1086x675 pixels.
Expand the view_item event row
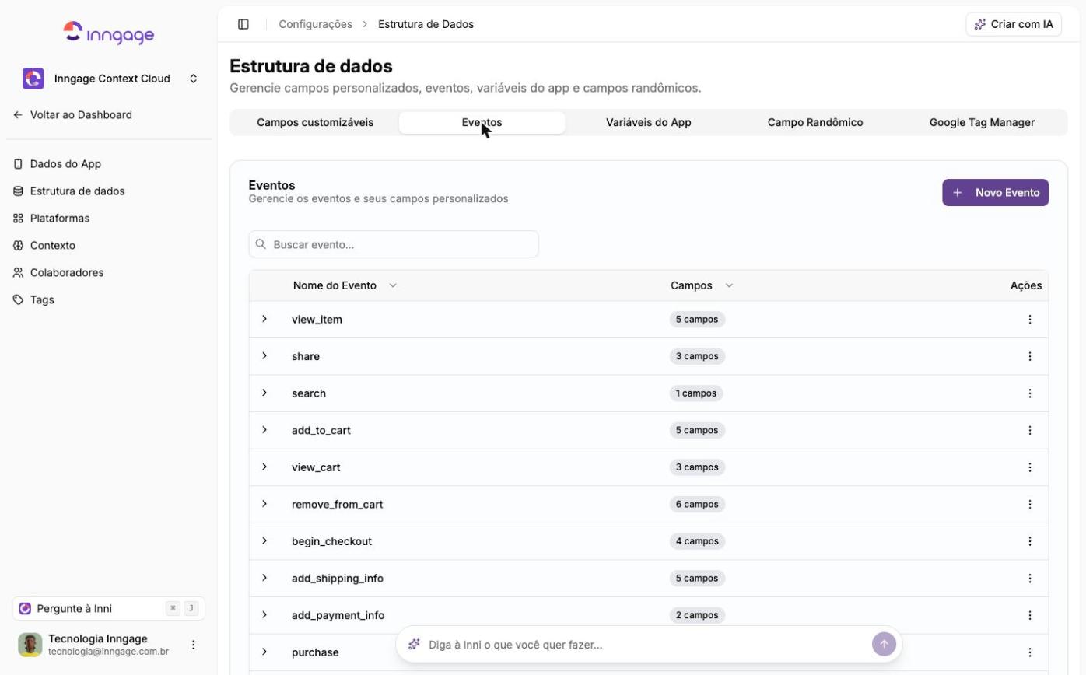coord(264,319)
